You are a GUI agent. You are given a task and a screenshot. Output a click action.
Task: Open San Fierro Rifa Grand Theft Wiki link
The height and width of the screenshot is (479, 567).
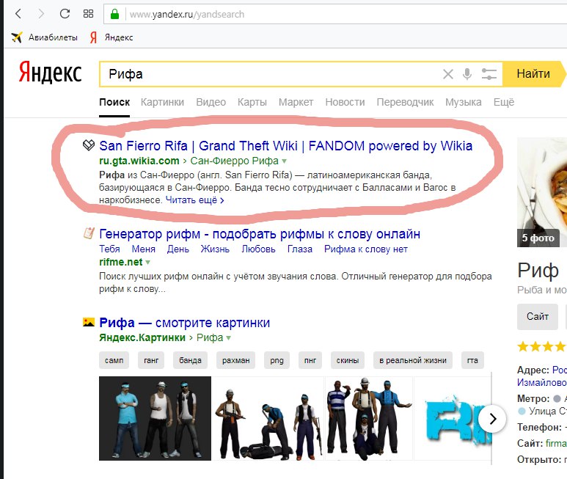tap(285, 146)
